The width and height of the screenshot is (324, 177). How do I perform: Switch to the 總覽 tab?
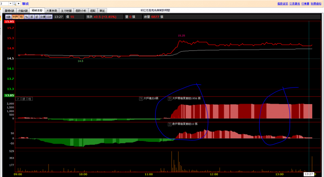[93, 11]
